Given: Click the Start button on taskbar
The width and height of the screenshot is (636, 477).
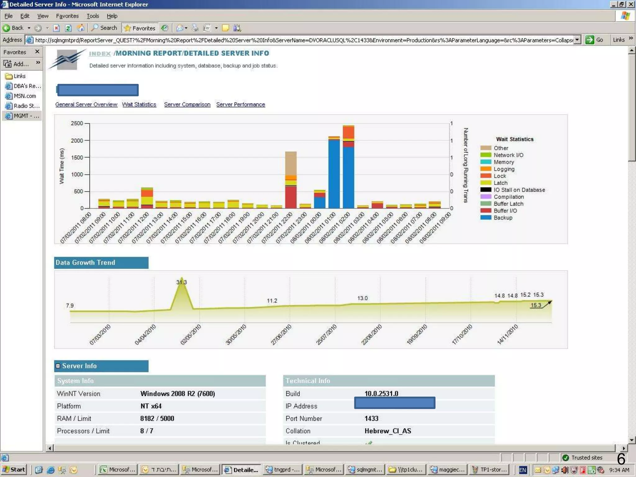Looking at the screenshot, I should [14, 470].
